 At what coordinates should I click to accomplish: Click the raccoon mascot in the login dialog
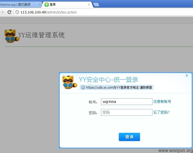point(70,82)
